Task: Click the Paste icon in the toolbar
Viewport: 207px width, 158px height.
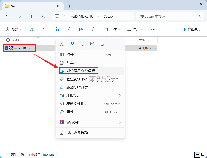Action: (x=56, y=29)
